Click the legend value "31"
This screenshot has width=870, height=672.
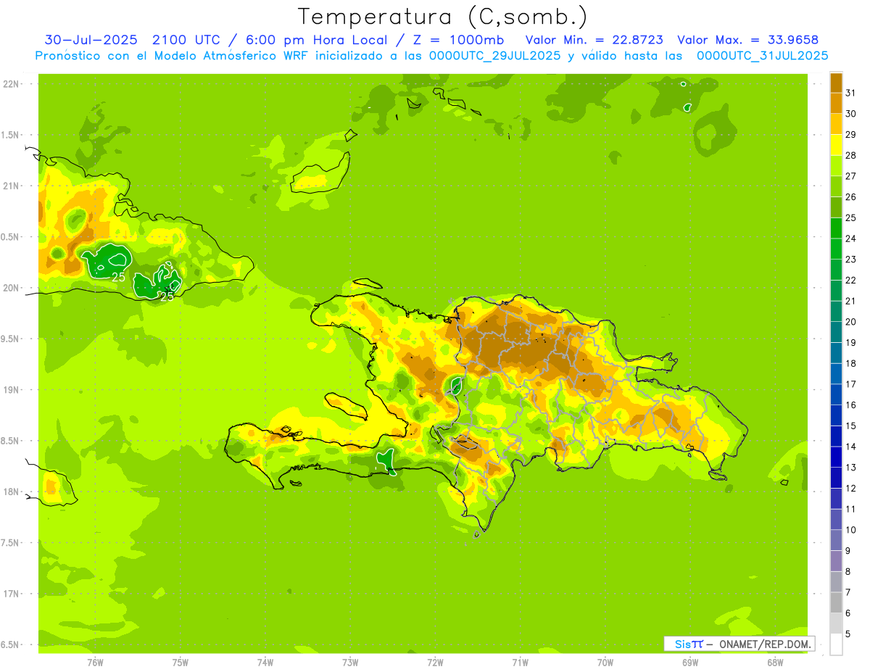pos(852,93)
